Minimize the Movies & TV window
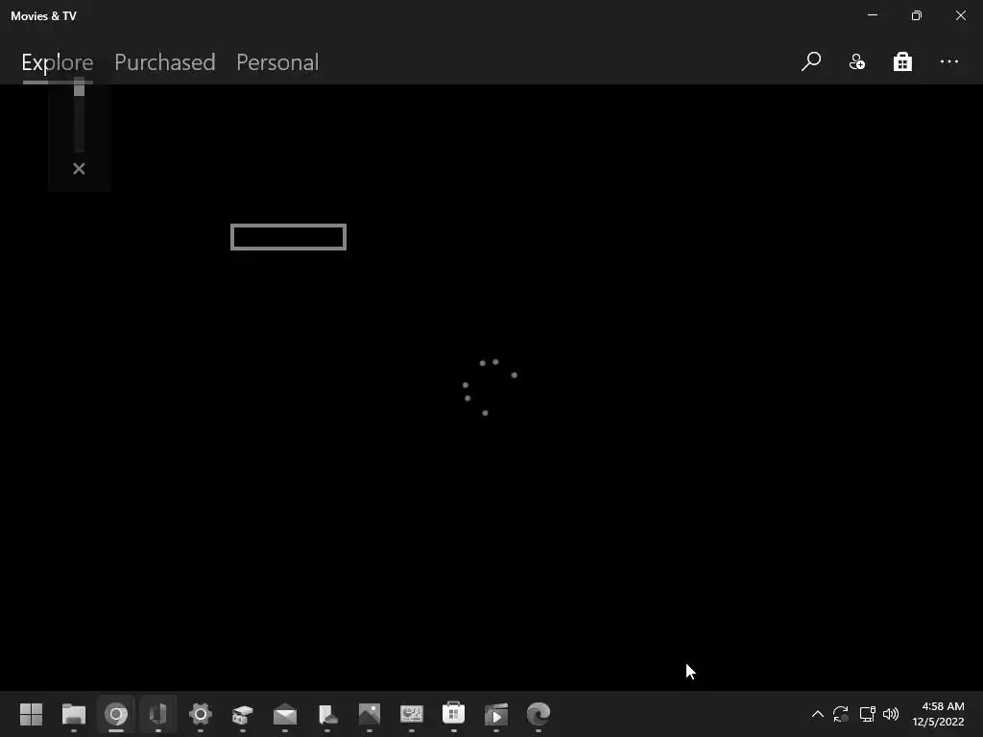 tap(873, 15)
